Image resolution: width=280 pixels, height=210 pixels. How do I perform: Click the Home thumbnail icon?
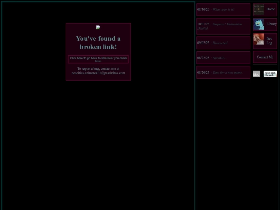tap(259, 9)
